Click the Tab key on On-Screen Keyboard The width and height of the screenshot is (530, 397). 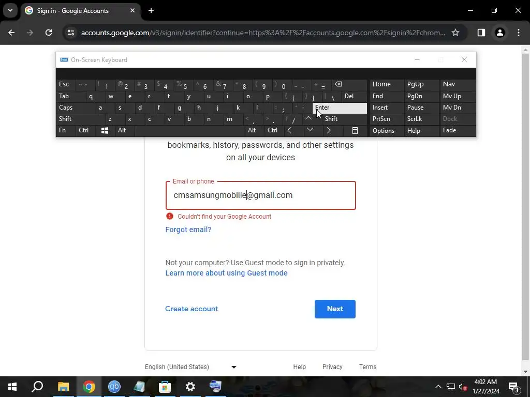point(70,97)
